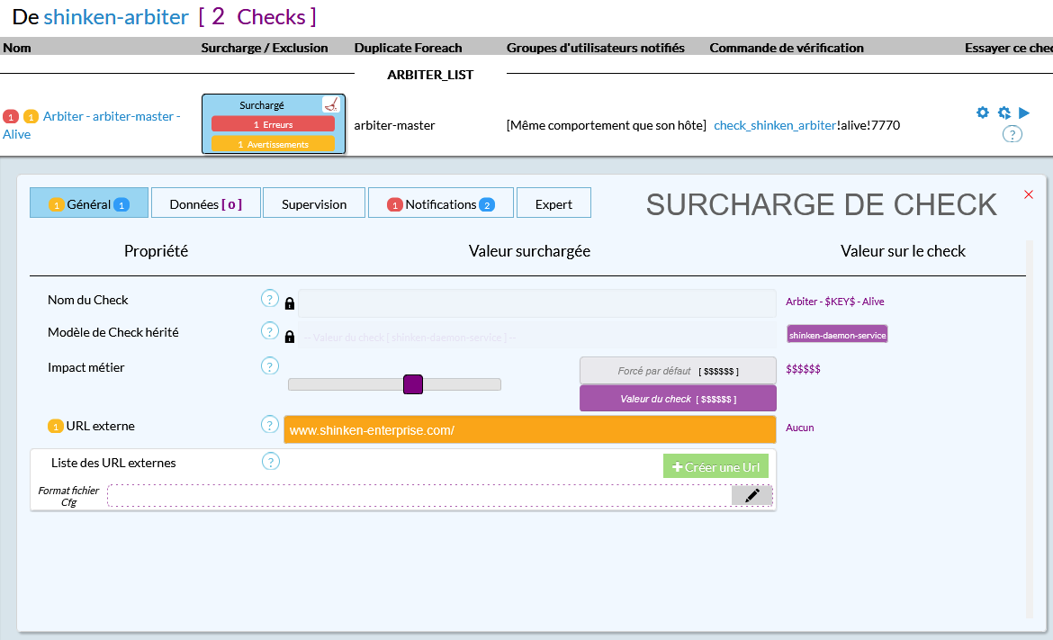
Task: Click the 'Créer une Url' button
Action: (715, 467)
